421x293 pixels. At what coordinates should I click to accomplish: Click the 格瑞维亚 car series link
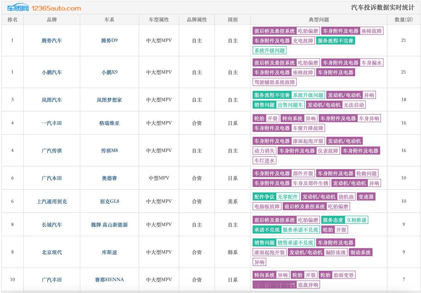point(109,123)
